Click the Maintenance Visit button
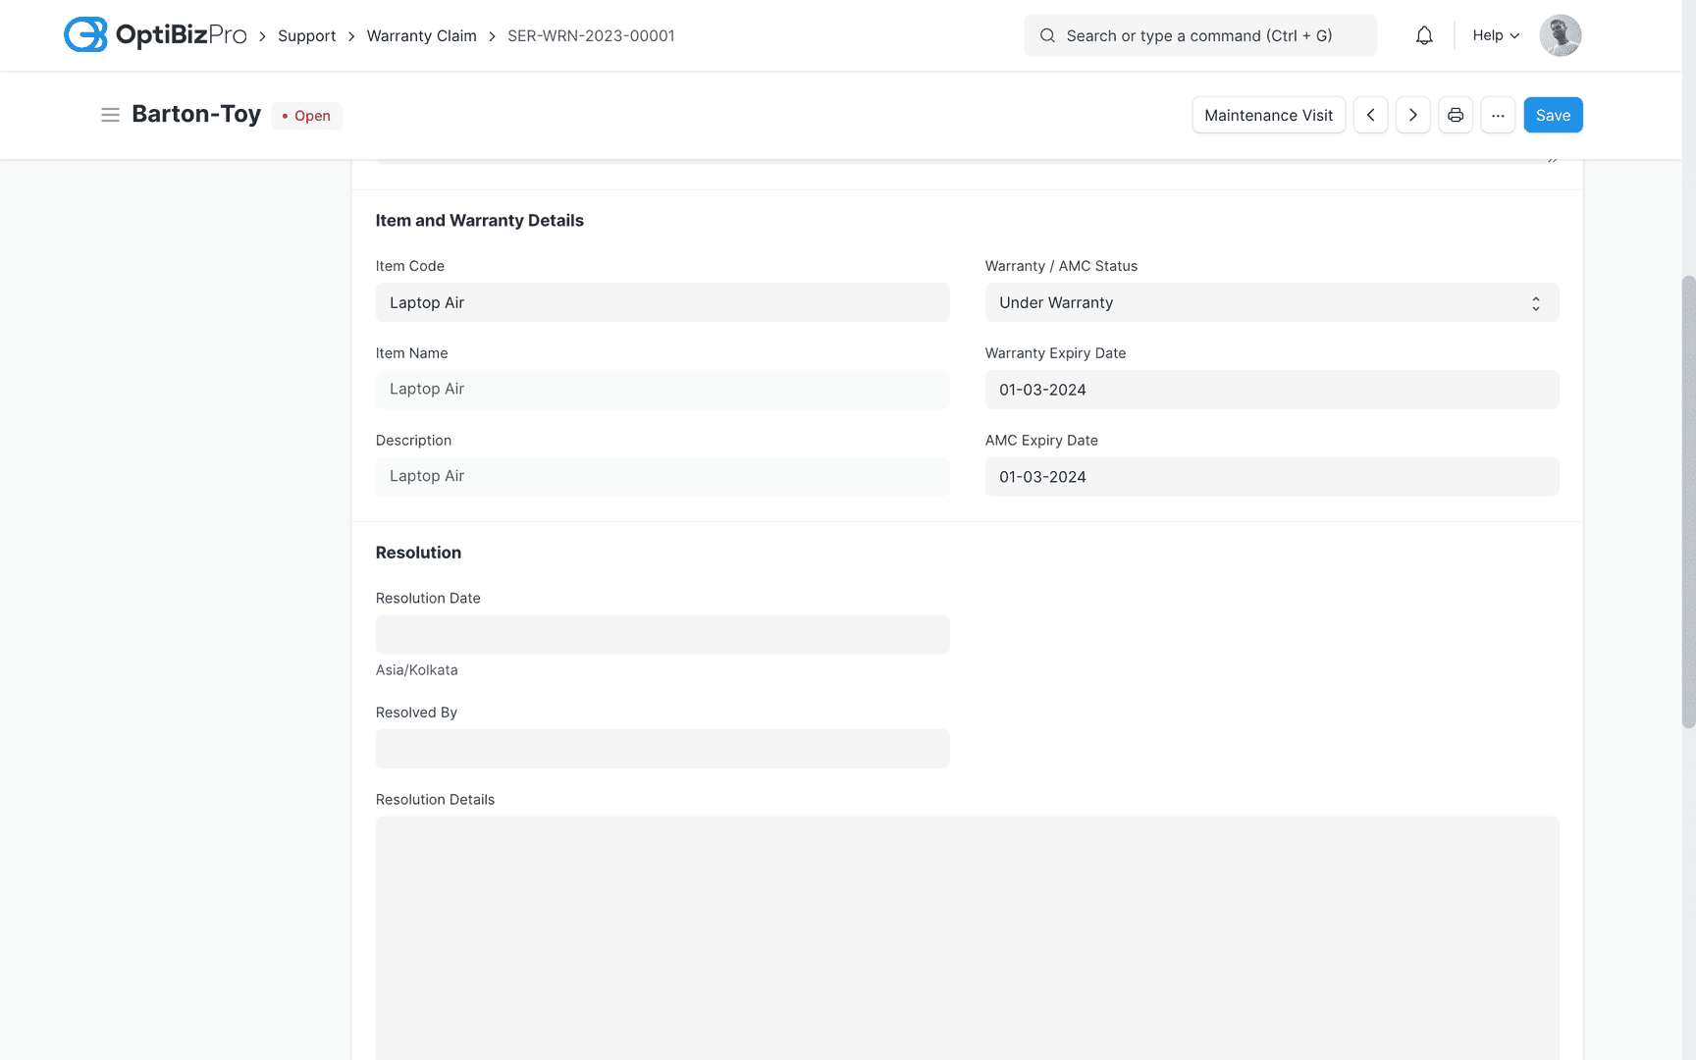Screen dimensions: 1696x1060 [1268, 115]
